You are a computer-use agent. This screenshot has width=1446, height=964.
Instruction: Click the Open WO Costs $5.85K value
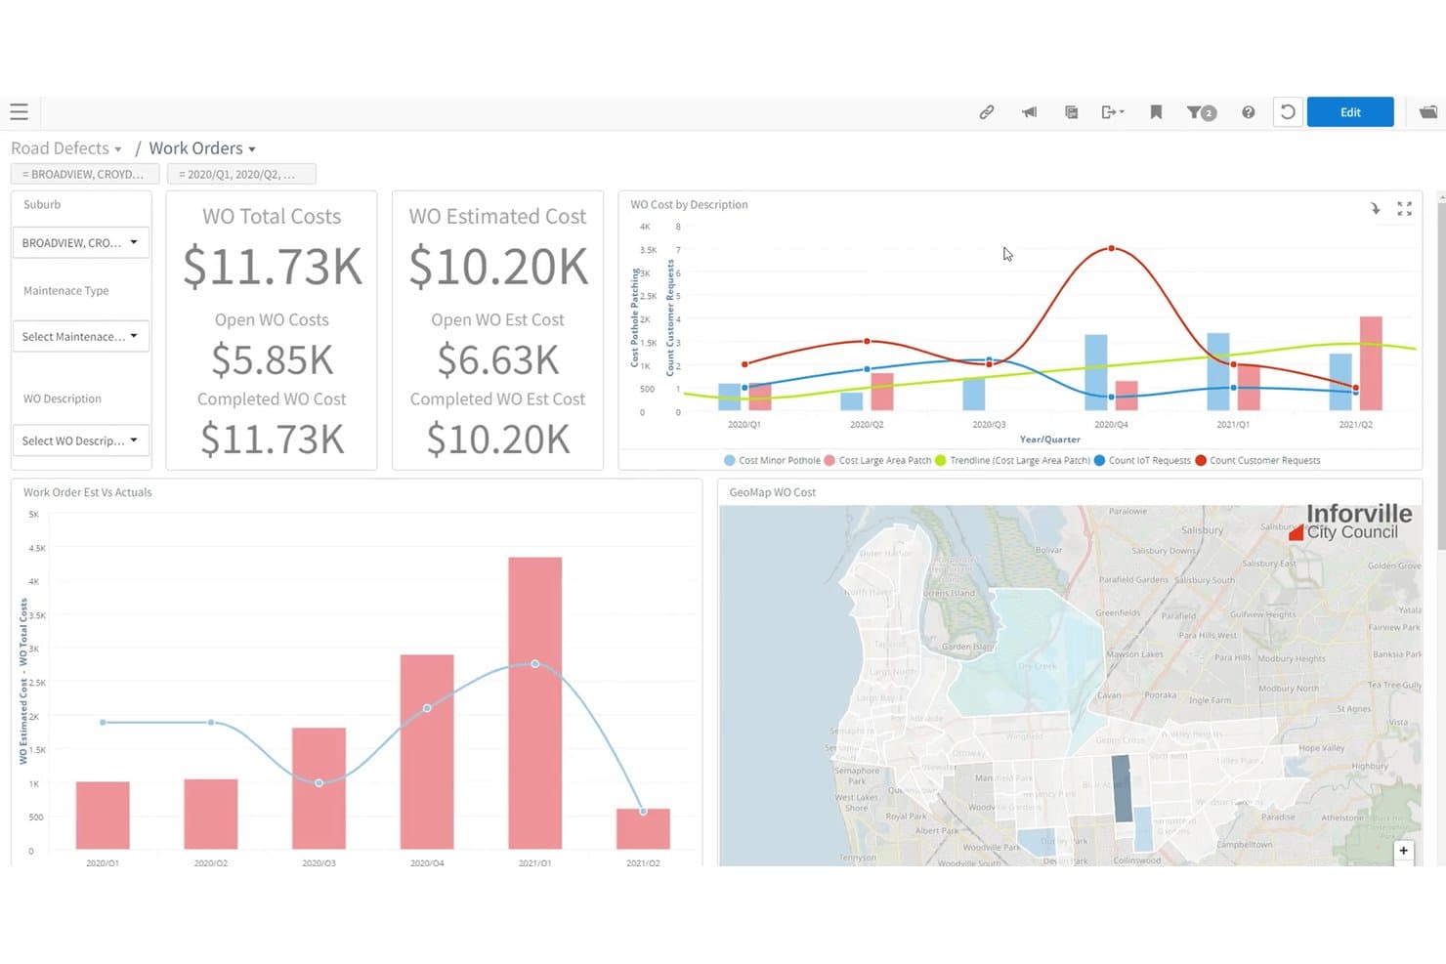(272, 360)
